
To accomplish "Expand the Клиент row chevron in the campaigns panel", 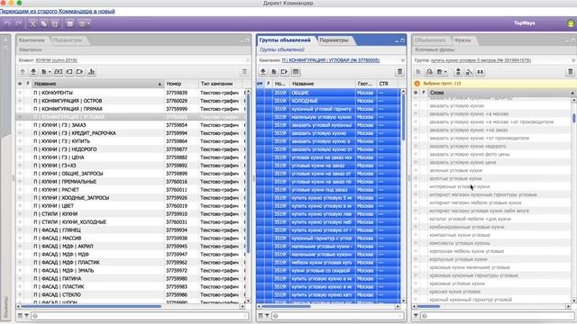I will pyautogui.click(x=247, y=60).
